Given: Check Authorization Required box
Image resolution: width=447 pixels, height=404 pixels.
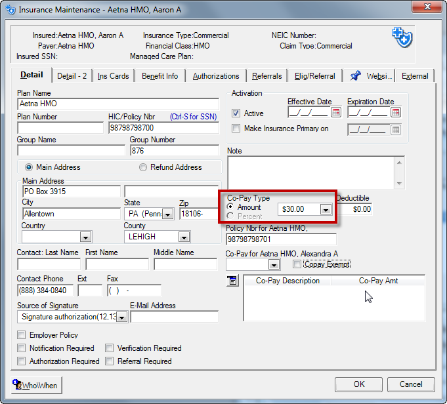Looking at the screenshot, I should click(x=22, y=361).
